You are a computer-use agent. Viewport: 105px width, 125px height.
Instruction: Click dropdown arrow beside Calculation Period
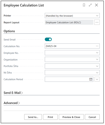(x=97, y=79)
